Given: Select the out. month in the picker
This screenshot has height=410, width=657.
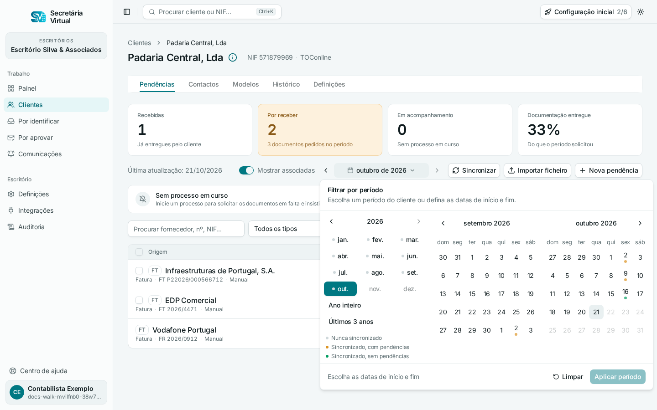Looking at the screenshot, I should [x=340, y=289].
